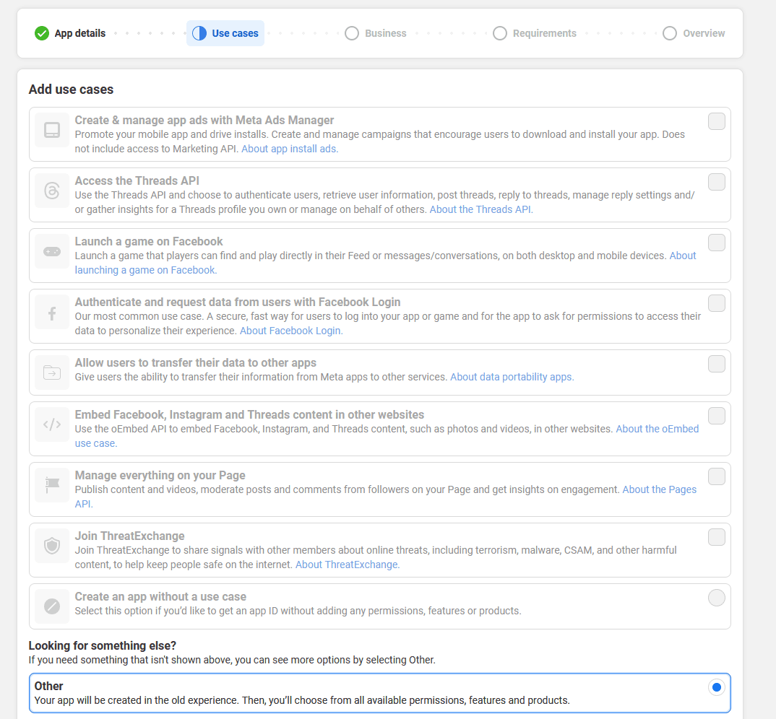Check the Manage everything on your Page checkbox
This screenshot has height=719, width=776.
click(716, 476)
